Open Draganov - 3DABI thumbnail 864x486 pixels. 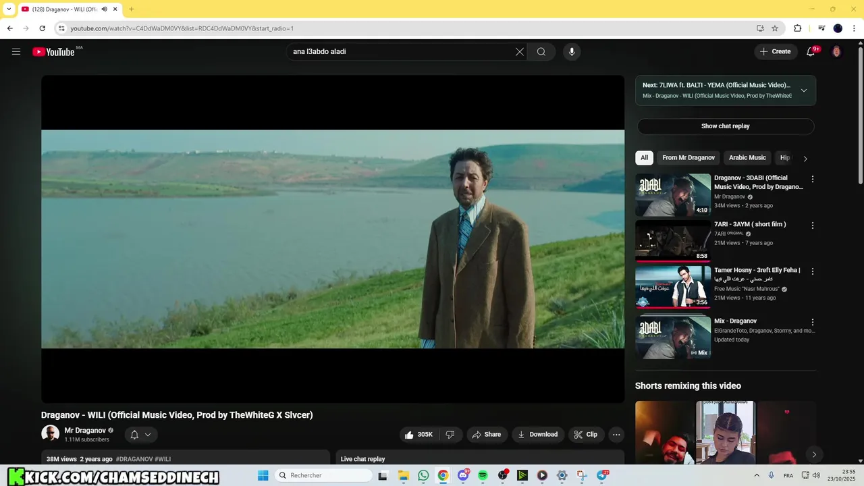click(673, 195)
